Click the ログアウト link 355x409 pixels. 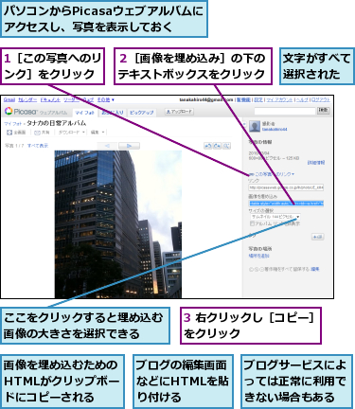point(321,99)
